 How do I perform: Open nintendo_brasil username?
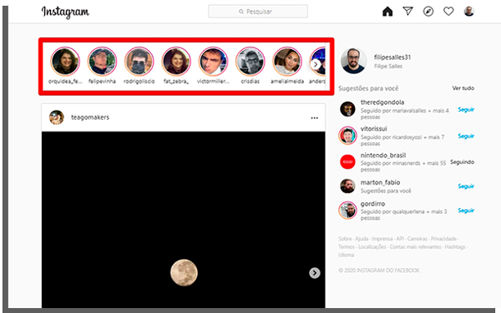pyautogui.click(x=383, y=156)
